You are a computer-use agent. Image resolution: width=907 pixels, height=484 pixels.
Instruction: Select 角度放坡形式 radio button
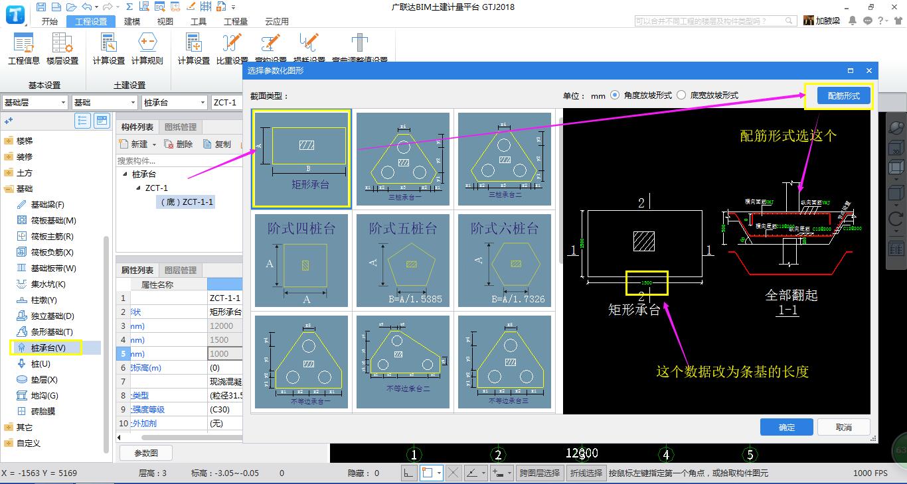point(614,95)
